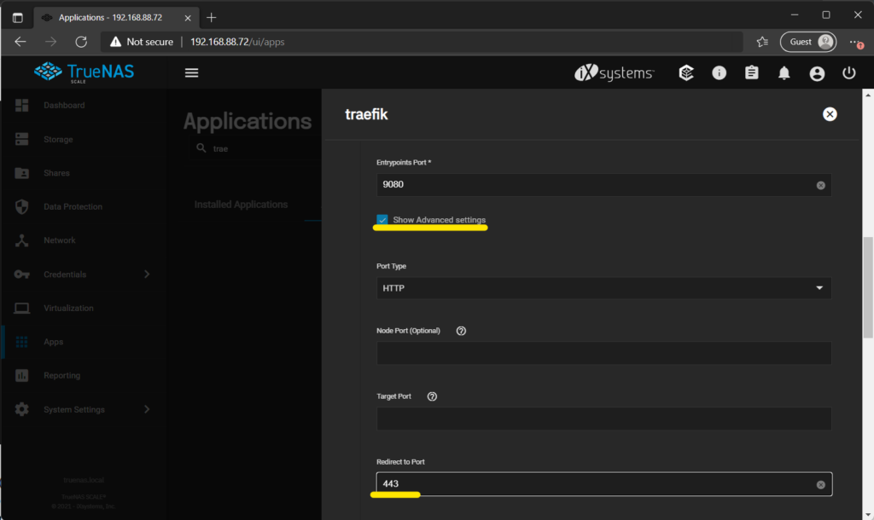Open the new browser tab
Screen dimensions: 874x520
[x=212, y=18]
